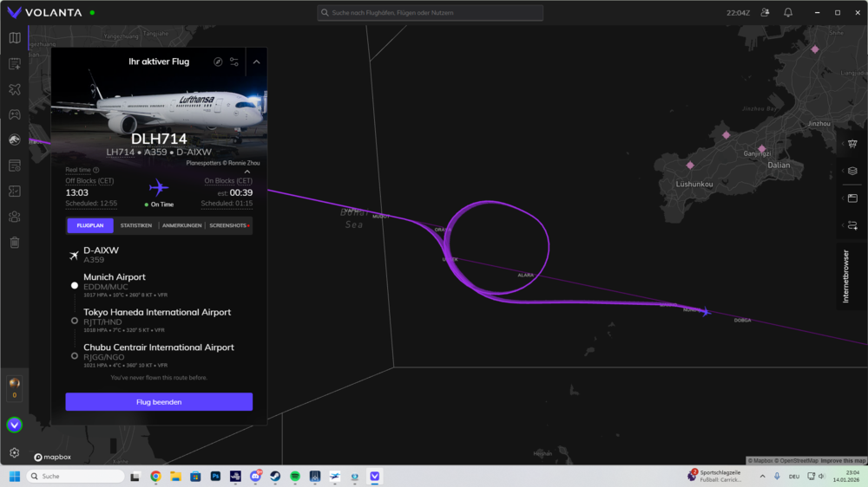
Task: Open the aircraft fleet sidebar icon
Action: 15,89
